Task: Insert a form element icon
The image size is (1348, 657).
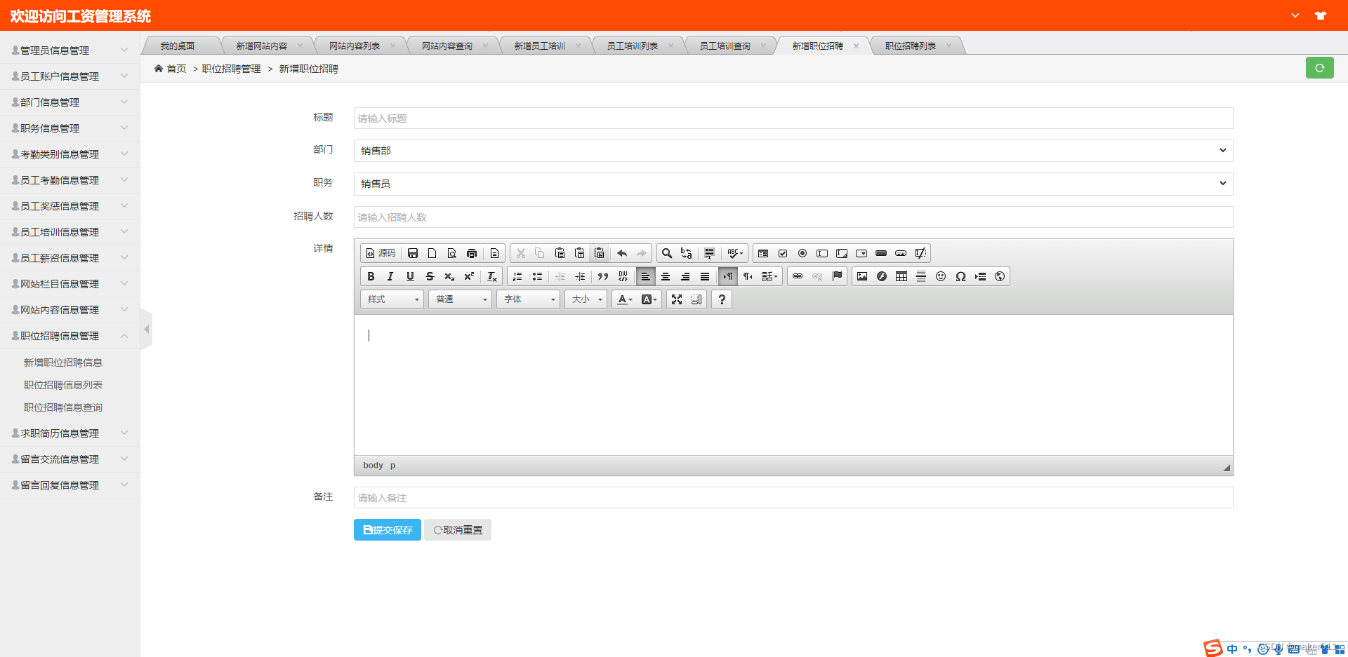Action: click(x=763, y=253)
